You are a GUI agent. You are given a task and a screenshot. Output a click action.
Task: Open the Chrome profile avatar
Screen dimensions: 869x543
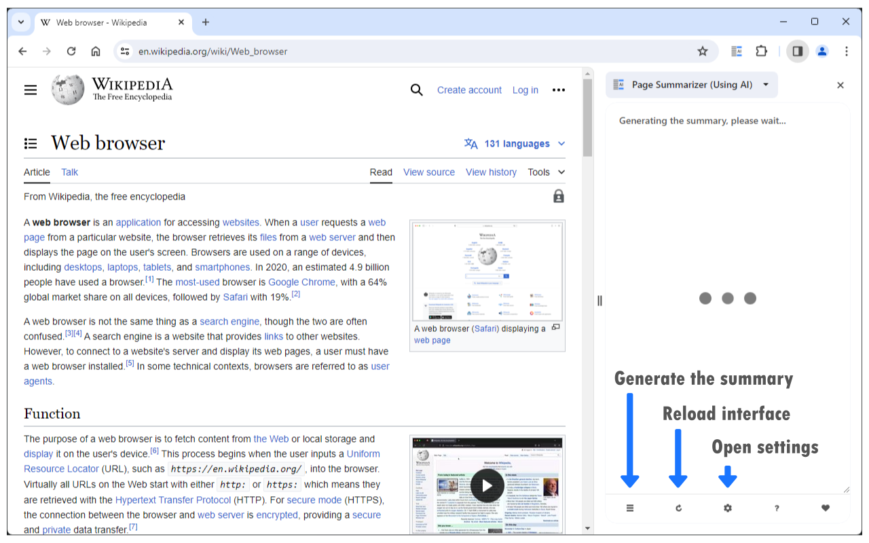[x=822, y=51]
